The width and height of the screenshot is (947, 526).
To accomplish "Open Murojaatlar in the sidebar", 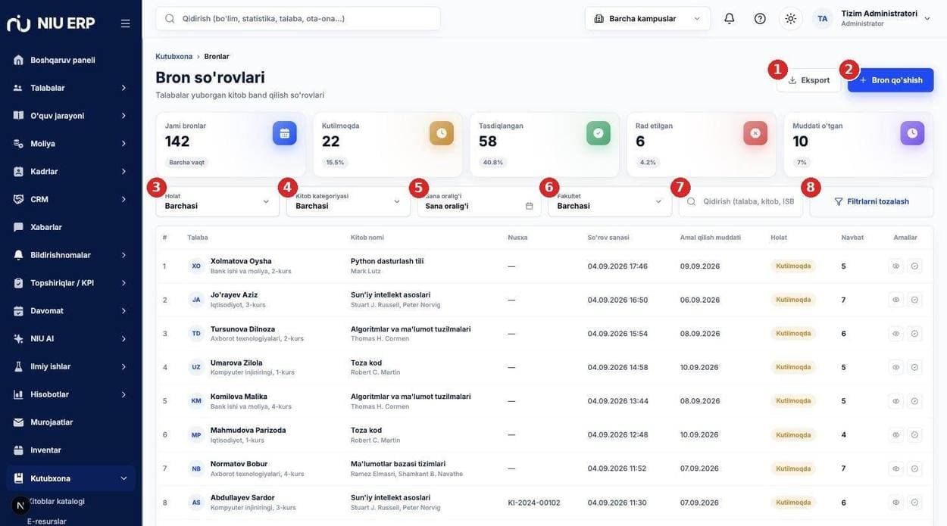I will click(x=71, y=422).
